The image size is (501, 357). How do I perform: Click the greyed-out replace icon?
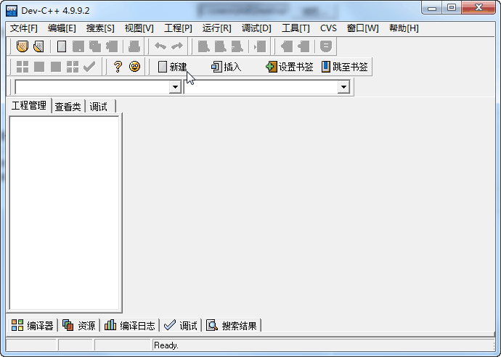(x=220, y=46)
